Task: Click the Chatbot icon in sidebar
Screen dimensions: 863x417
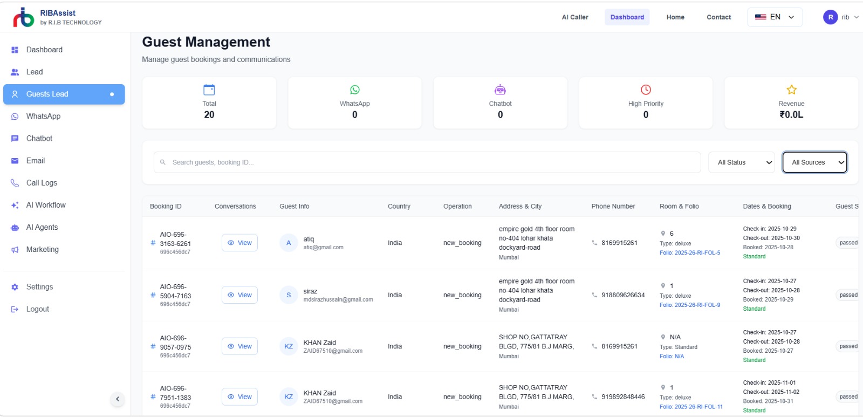Action: point(15,139)
